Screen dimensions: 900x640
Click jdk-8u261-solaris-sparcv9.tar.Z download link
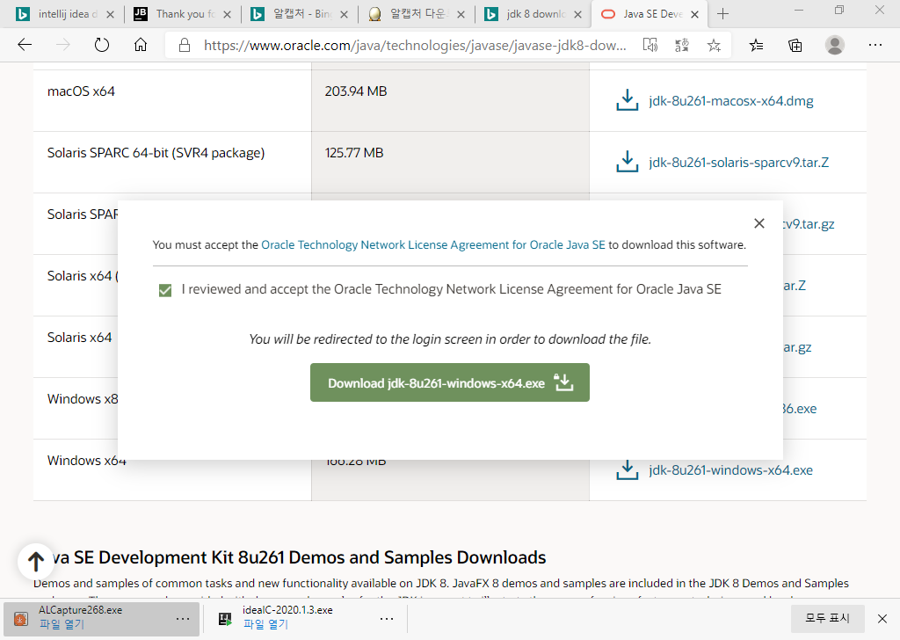(738, 163)
